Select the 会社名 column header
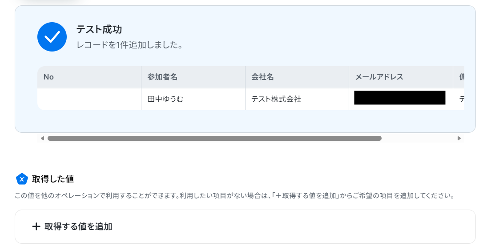487x250 pixels. point(297,77)
